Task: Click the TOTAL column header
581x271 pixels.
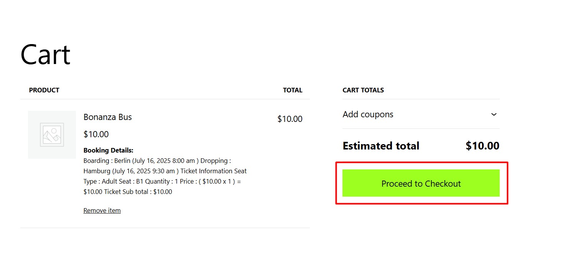Action: click(293, 90)
